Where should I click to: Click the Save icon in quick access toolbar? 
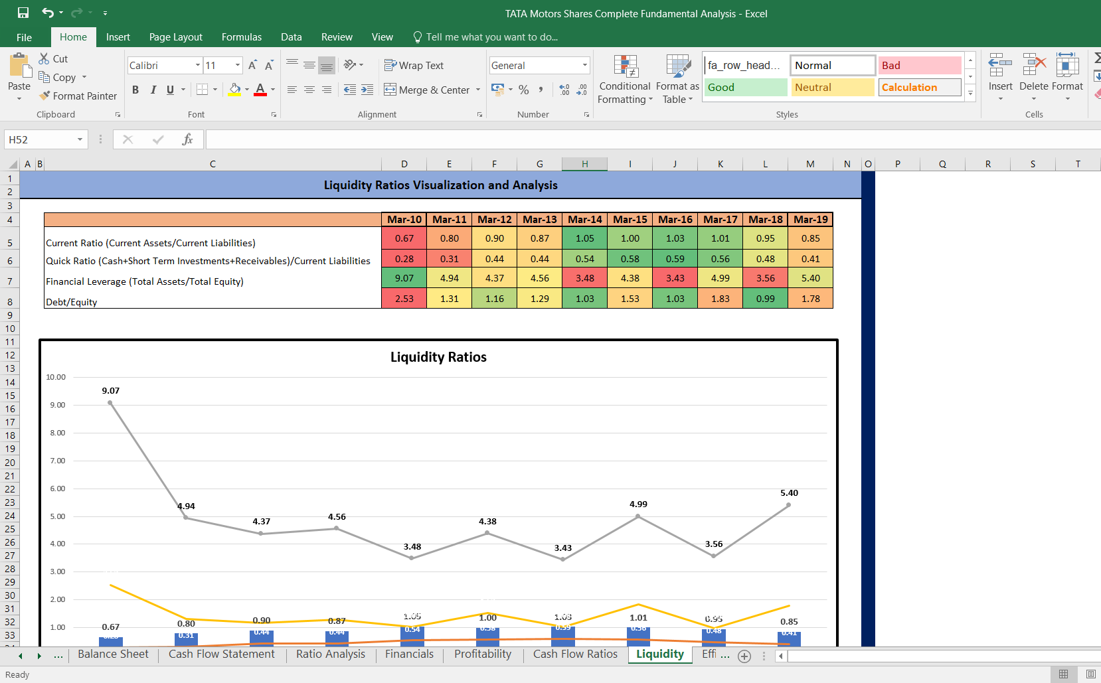[23, 13]
